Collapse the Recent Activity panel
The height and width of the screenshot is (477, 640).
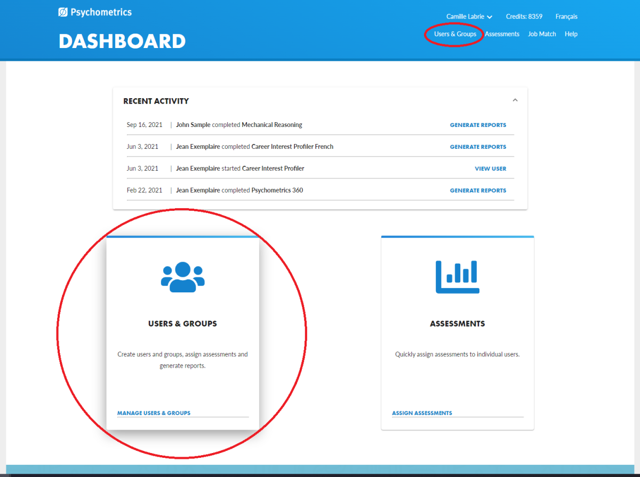(x=515, y=99)
